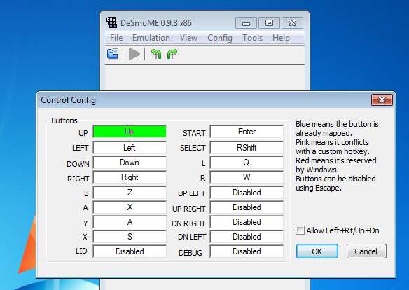Select the RIGHT mapping field

click(130, 178)
